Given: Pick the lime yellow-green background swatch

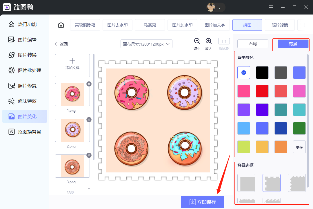Looking at the screenshot, I should click(x=244, y=147).
